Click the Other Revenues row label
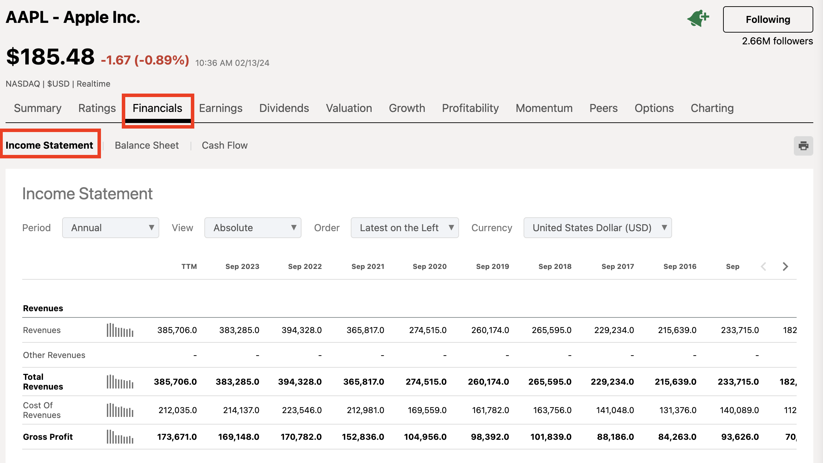Screen dimensions: 823x463 tap(54, 355)
